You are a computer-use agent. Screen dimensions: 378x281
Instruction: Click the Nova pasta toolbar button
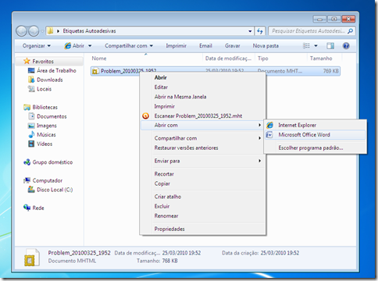coord(266,46)
